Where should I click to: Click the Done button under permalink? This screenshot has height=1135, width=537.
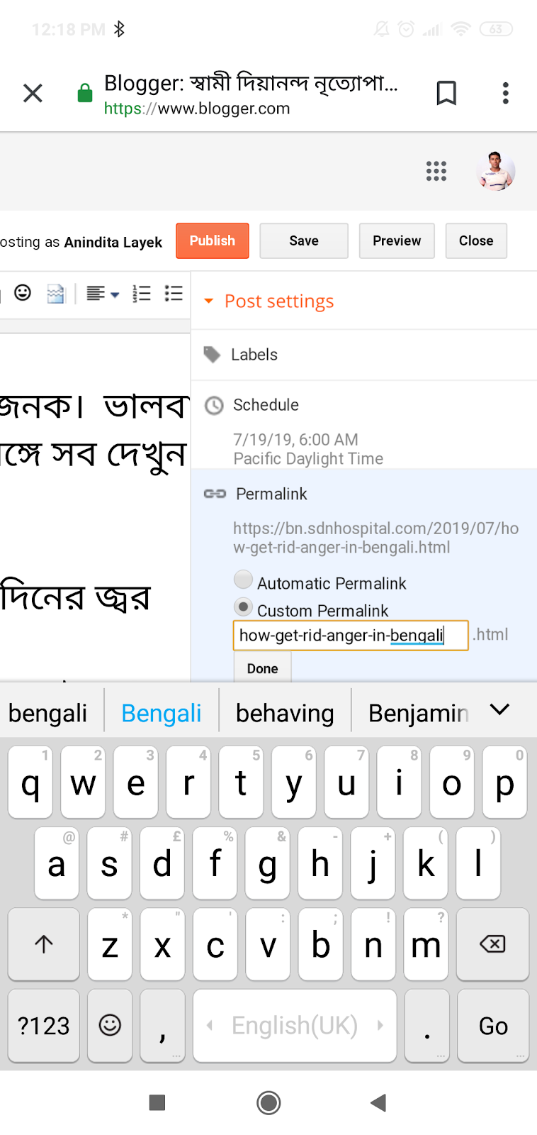click(x=262, y=668)
